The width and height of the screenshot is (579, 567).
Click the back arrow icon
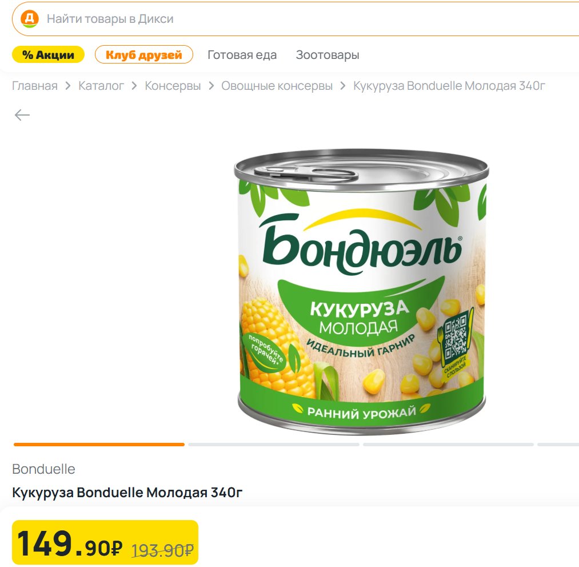pyautogui.click(x=22, y=115)
